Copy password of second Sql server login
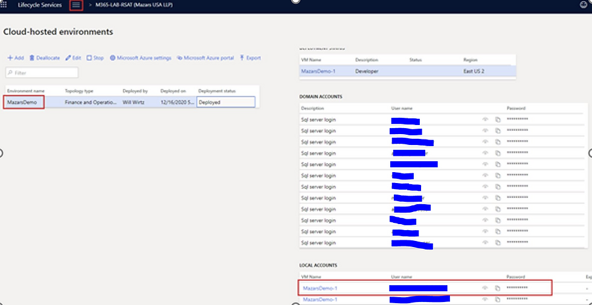Image resolution: width=592 pixels, height=305 pixels. point(498,130)
